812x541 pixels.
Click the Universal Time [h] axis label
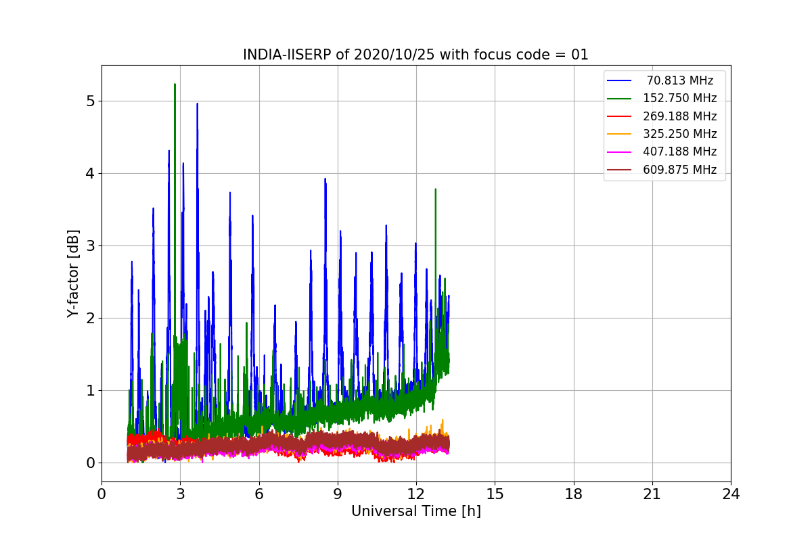[415, 512]
